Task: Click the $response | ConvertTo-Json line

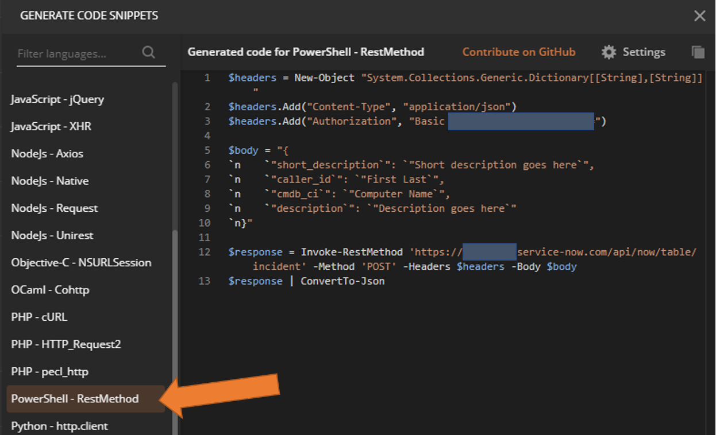Action: click(306, 281)
